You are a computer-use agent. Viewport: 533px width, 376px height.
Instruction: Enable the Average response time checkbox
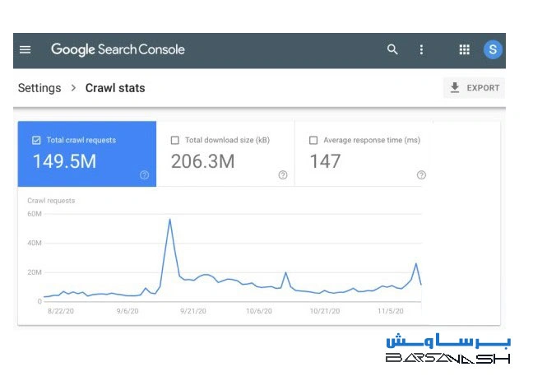pyautogui.click(x=313, y=141)
